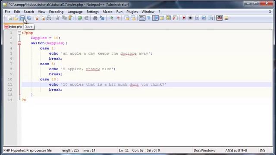Open the Macro menu
The height and width of the screenshot is (155, 276).
pos(107,12)
